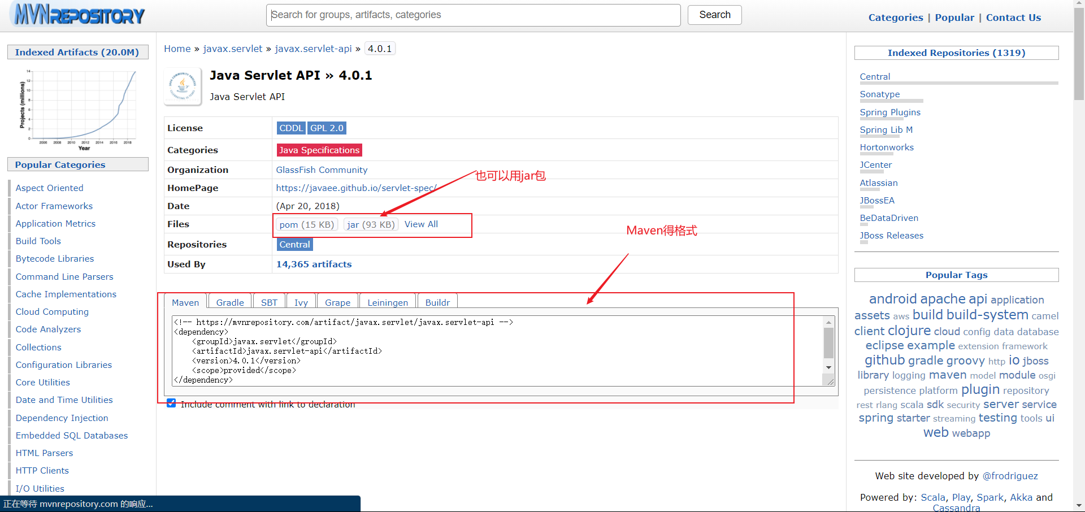
Task: Open Aspect Oriented category
Action: point(49,188)
